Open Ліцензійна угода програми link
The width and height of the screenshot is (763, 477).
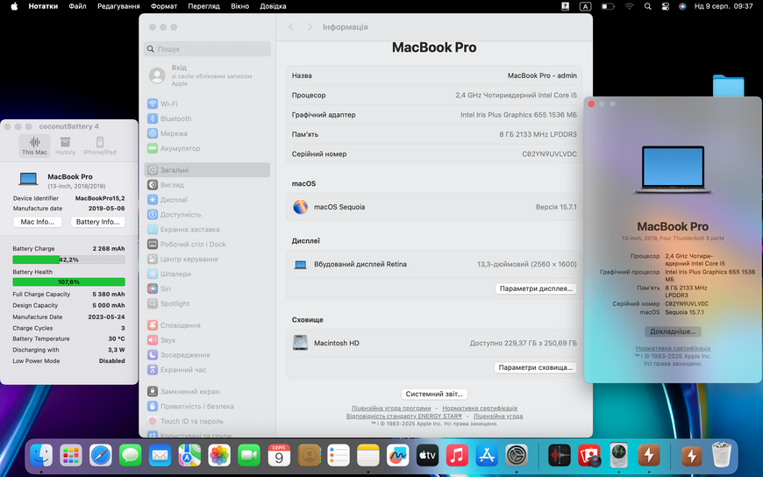coord(391,409)
